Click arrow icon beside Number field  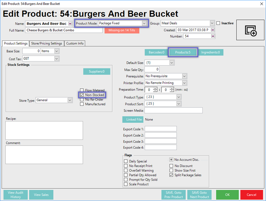coord(213,36)
